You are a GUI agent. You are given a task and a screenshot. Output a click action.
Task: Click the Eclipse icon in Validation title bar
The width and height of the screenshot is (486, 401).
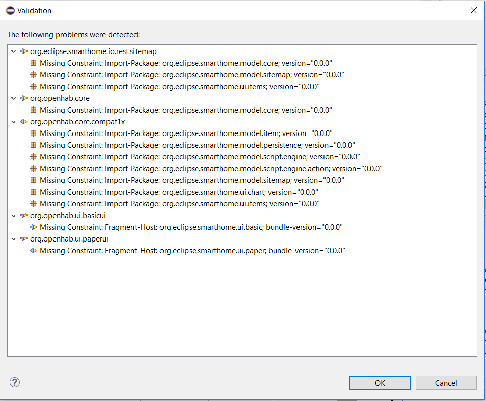click(x=10, y=11)
